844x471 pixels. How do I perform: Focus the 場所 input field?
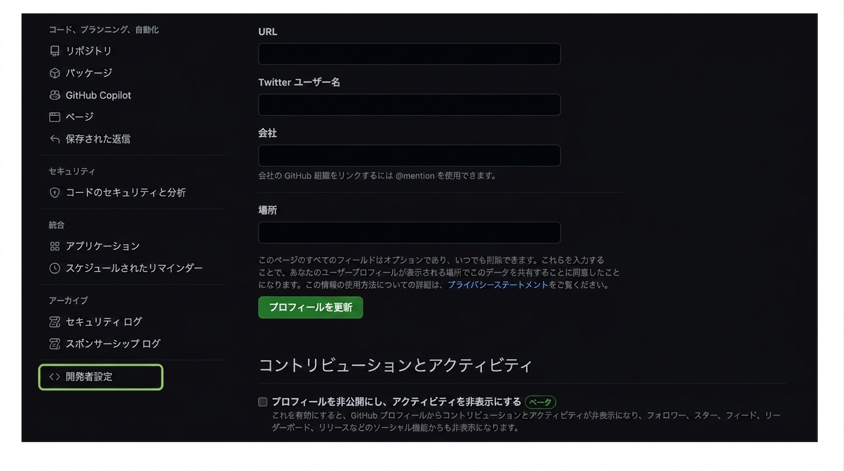(x=409, y=232)
